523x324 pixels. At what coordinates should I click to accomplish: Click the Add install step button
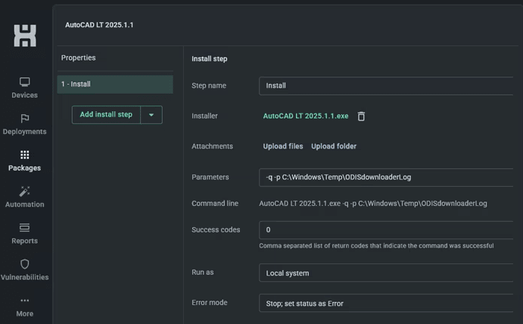click(x=106, y=115)
